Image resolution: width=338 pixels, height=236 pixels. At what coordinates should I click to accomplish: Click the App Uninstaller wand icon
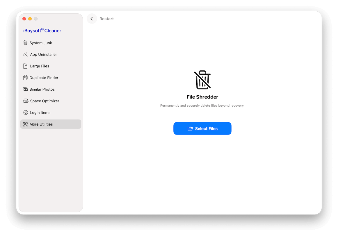tap(26, 54)
